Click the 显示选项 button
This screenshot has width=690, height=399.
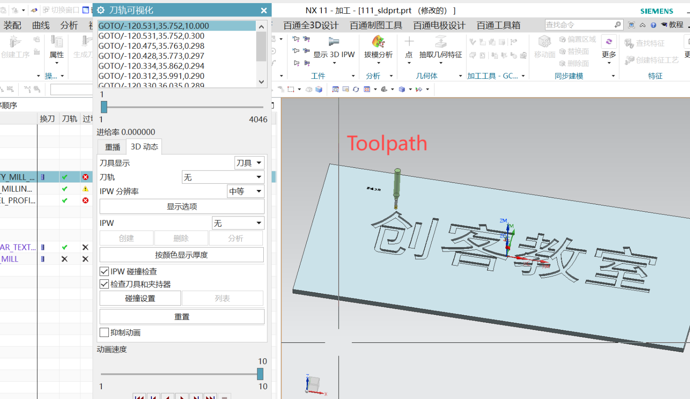tap(182, 206)
